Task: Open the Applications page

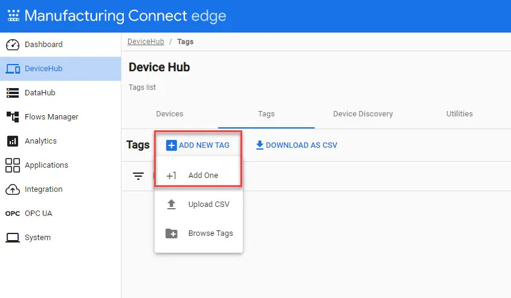Action: click(60, 165)
